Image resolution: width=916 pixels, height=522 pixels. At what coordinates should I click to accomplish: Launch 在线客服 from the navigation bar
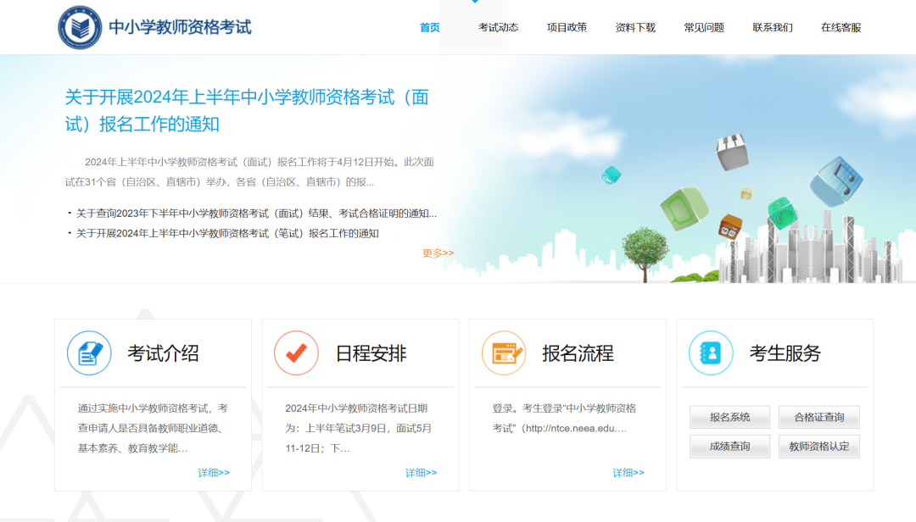[x=841, y=26]
